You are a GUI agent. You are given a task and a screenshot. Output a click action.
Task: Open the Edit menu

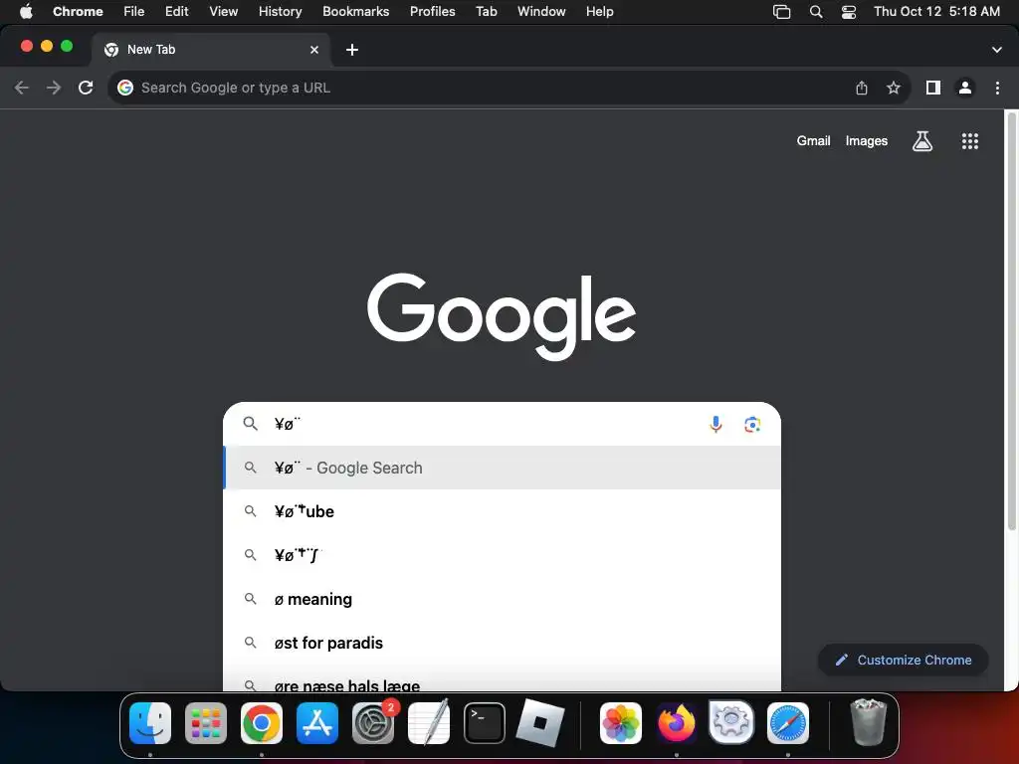point(177,11)
